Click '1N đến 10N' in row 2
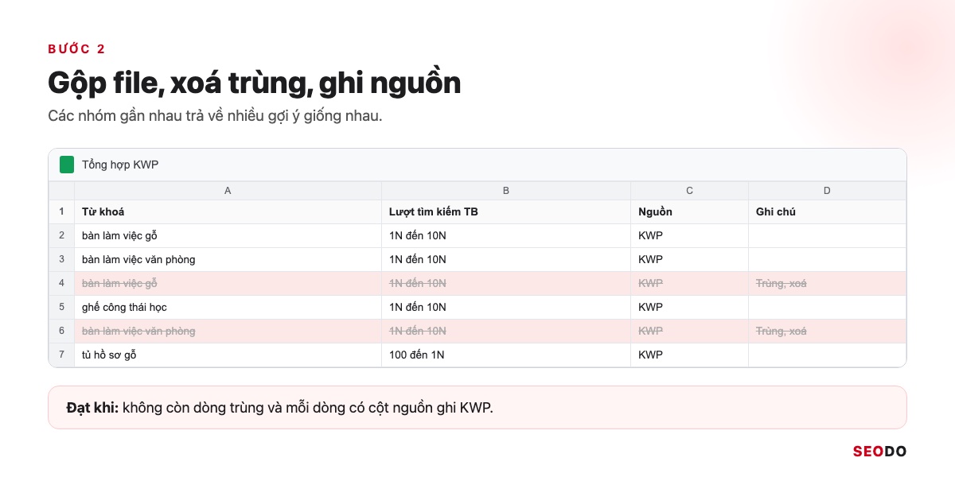The width and height of the screenshot is (955, 477). [x=506, y=236]
